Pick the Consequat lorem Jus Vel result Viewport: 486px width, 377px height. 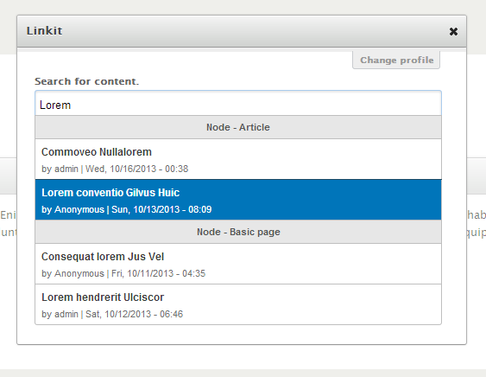coord(238,264)
